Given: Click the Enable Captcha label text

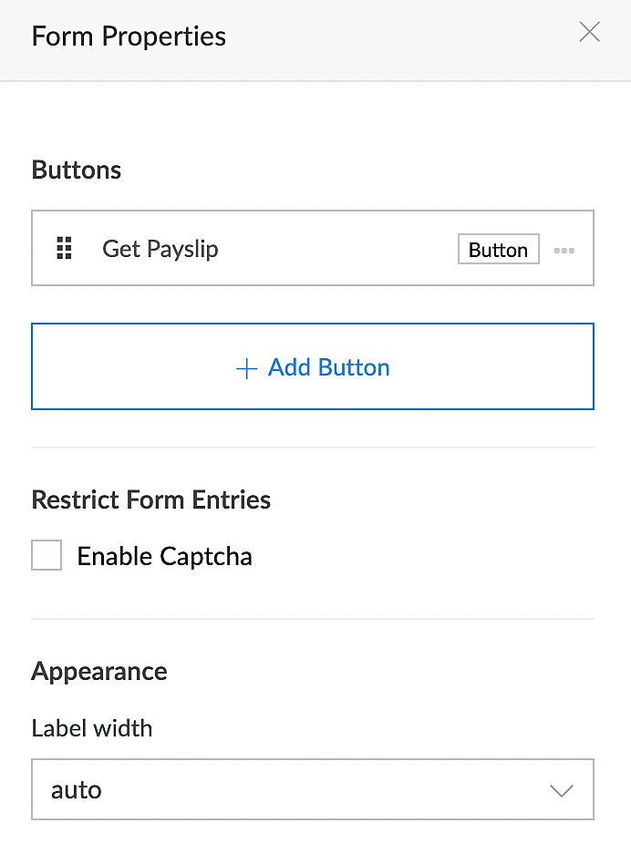Looking at the screenshot, I should [x=164, y=556].
